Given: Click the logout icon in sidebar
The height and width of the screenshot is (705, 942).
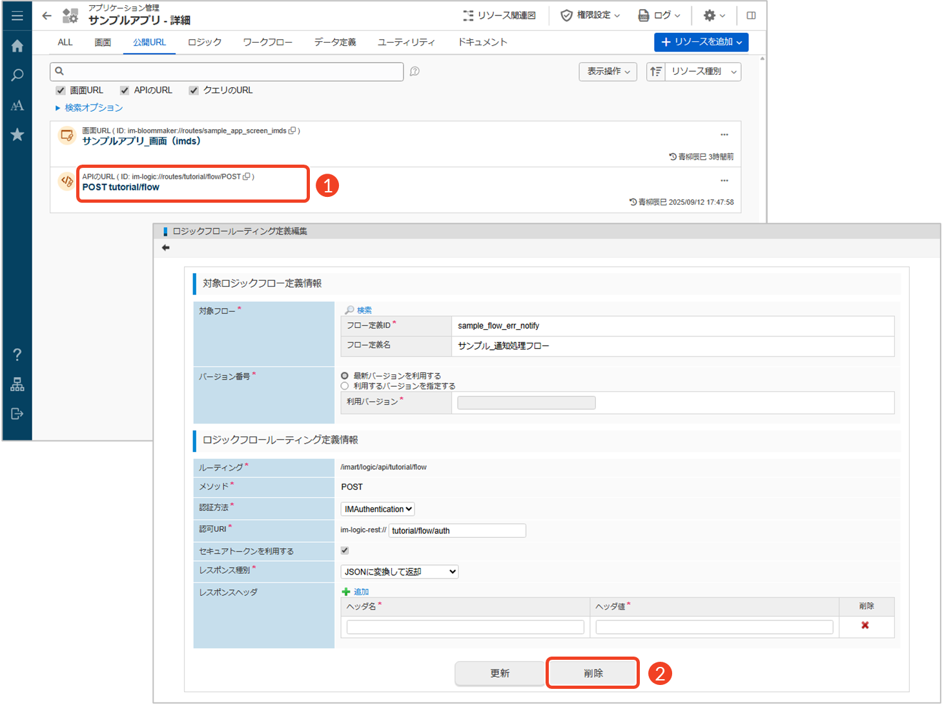Looking at the screenshot, I should coord(17,414).
